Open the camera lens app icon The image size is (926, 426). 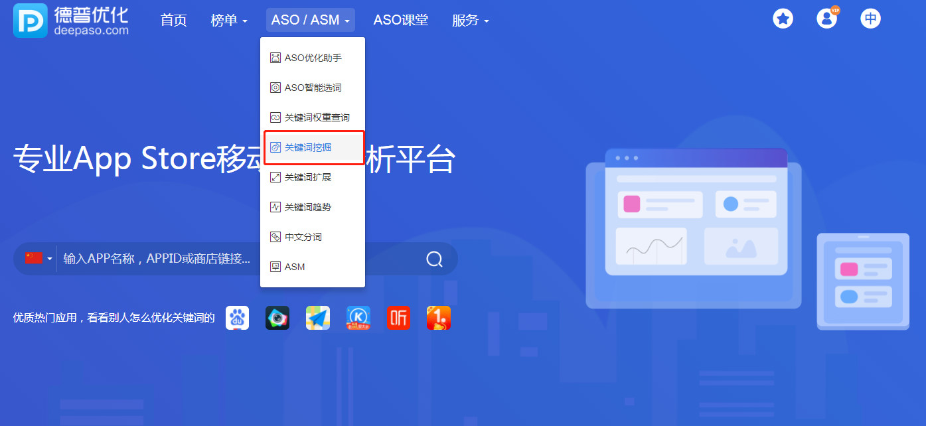[277, 318]
